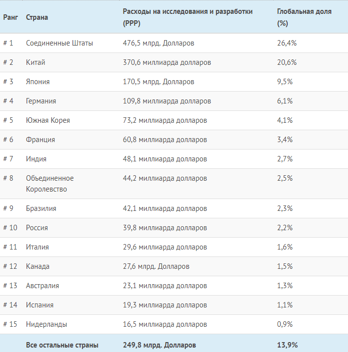This screenshot has height=352, width=348.
Task: Click the 'Германия' country cell
Action: [41, 101]
